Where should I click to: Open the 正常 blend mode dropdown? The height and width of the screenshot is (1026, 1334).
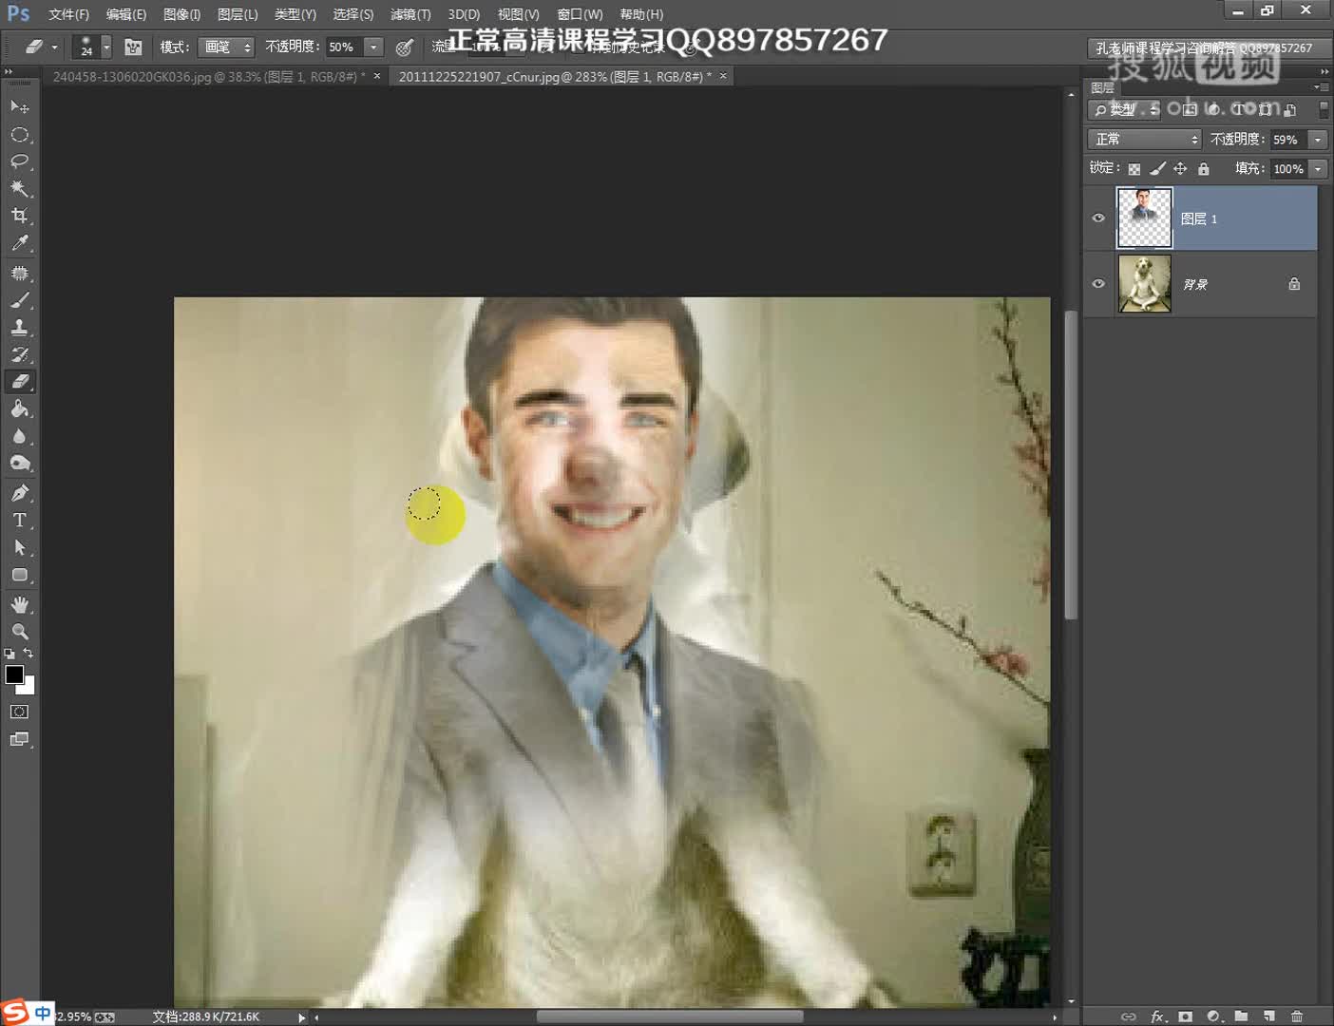pos(1145,139)
